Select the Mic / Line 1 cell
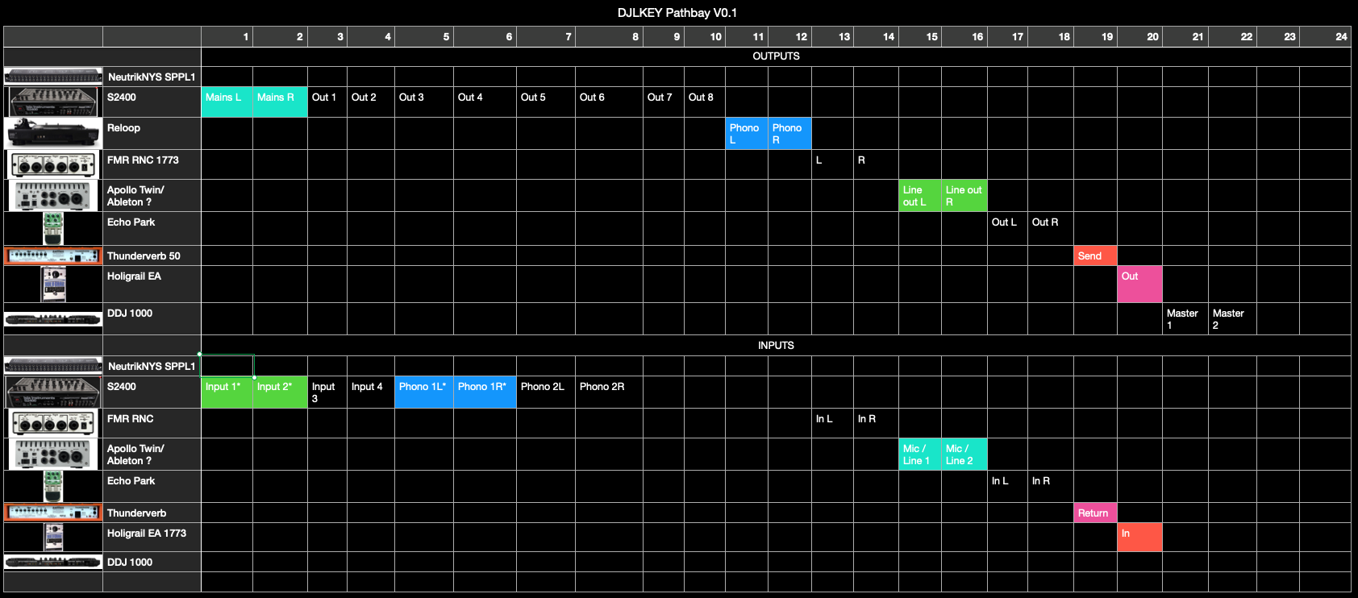The height and width of the screenshot is (598, 1358). point(920,455)
